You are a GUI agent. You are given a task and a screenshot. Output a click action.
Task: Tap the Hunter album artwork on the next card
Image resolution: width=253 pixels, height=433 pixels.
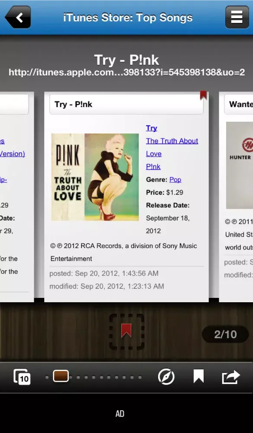(240, 165)
